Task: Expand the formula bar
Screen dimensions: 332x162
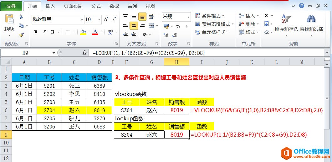Action: point(327,53)
